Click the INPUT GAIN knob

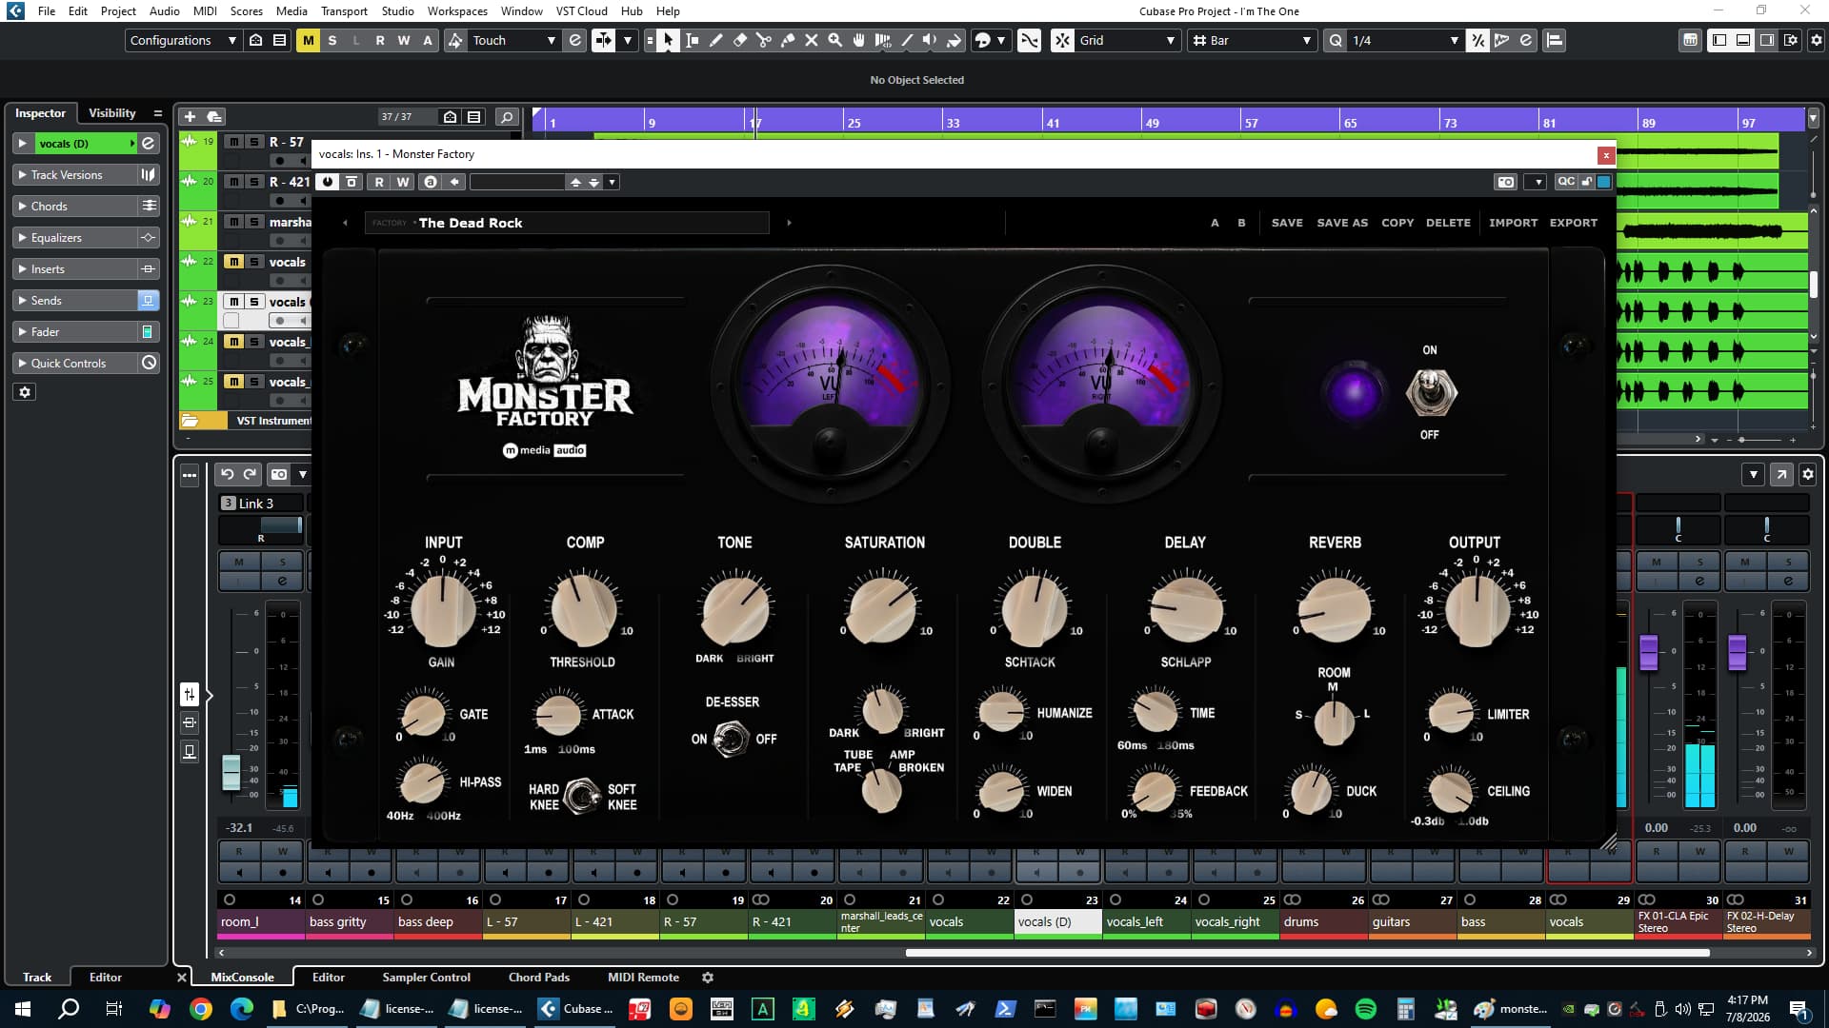pyautogui.click(x=442, y=609)
